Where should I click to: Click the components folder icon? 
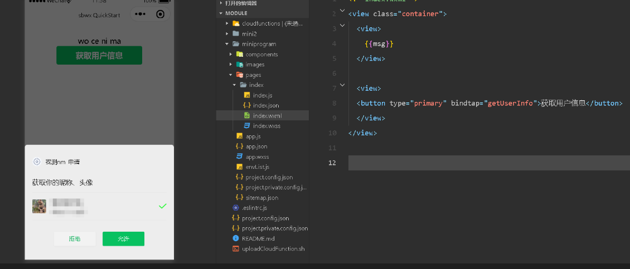coord(240,54)
